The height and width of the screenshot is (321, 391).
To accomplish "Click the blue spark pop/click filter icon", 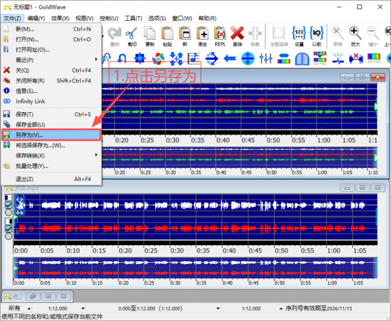I will tap(338, 59).
